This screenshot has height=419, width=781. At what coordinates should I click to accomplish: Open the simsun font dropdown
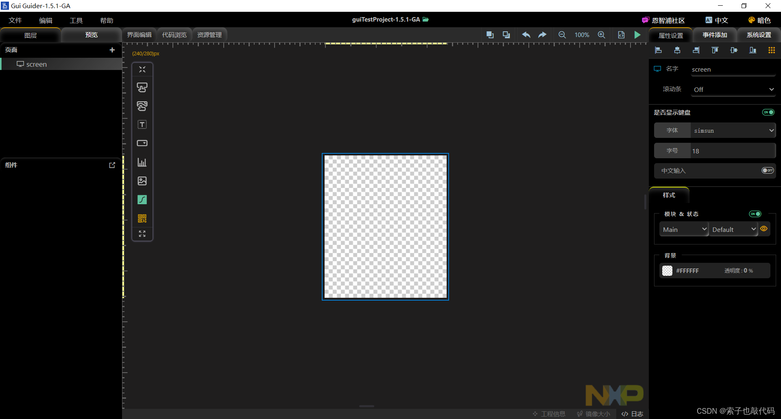[733, 131]
